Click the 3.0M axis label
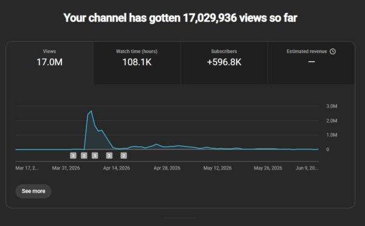This screenshot has height=226, width=365. [x=332, y=106]
